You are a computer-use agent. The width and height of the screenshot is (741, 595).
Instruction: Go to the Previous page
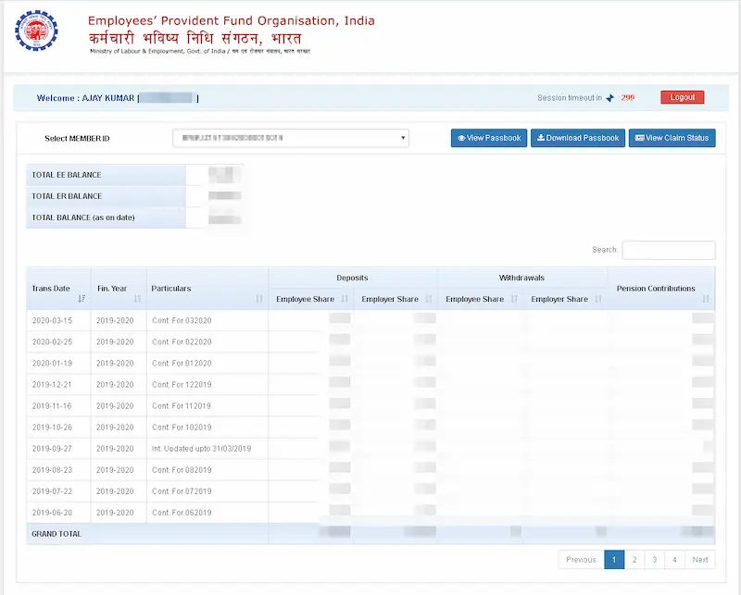(x=581, y=560)
